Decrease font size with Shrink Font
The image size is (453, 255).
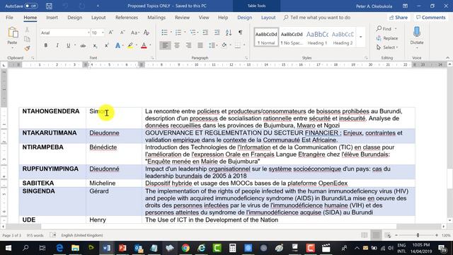(122, 33)
